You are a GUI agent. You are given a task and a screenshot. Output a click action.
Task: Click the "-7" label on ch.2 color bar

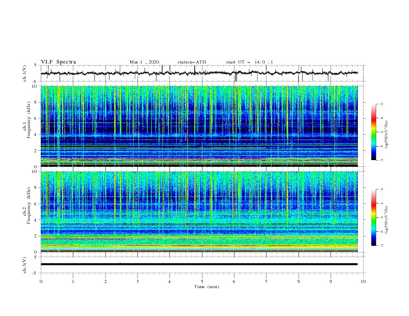[381, 246]
